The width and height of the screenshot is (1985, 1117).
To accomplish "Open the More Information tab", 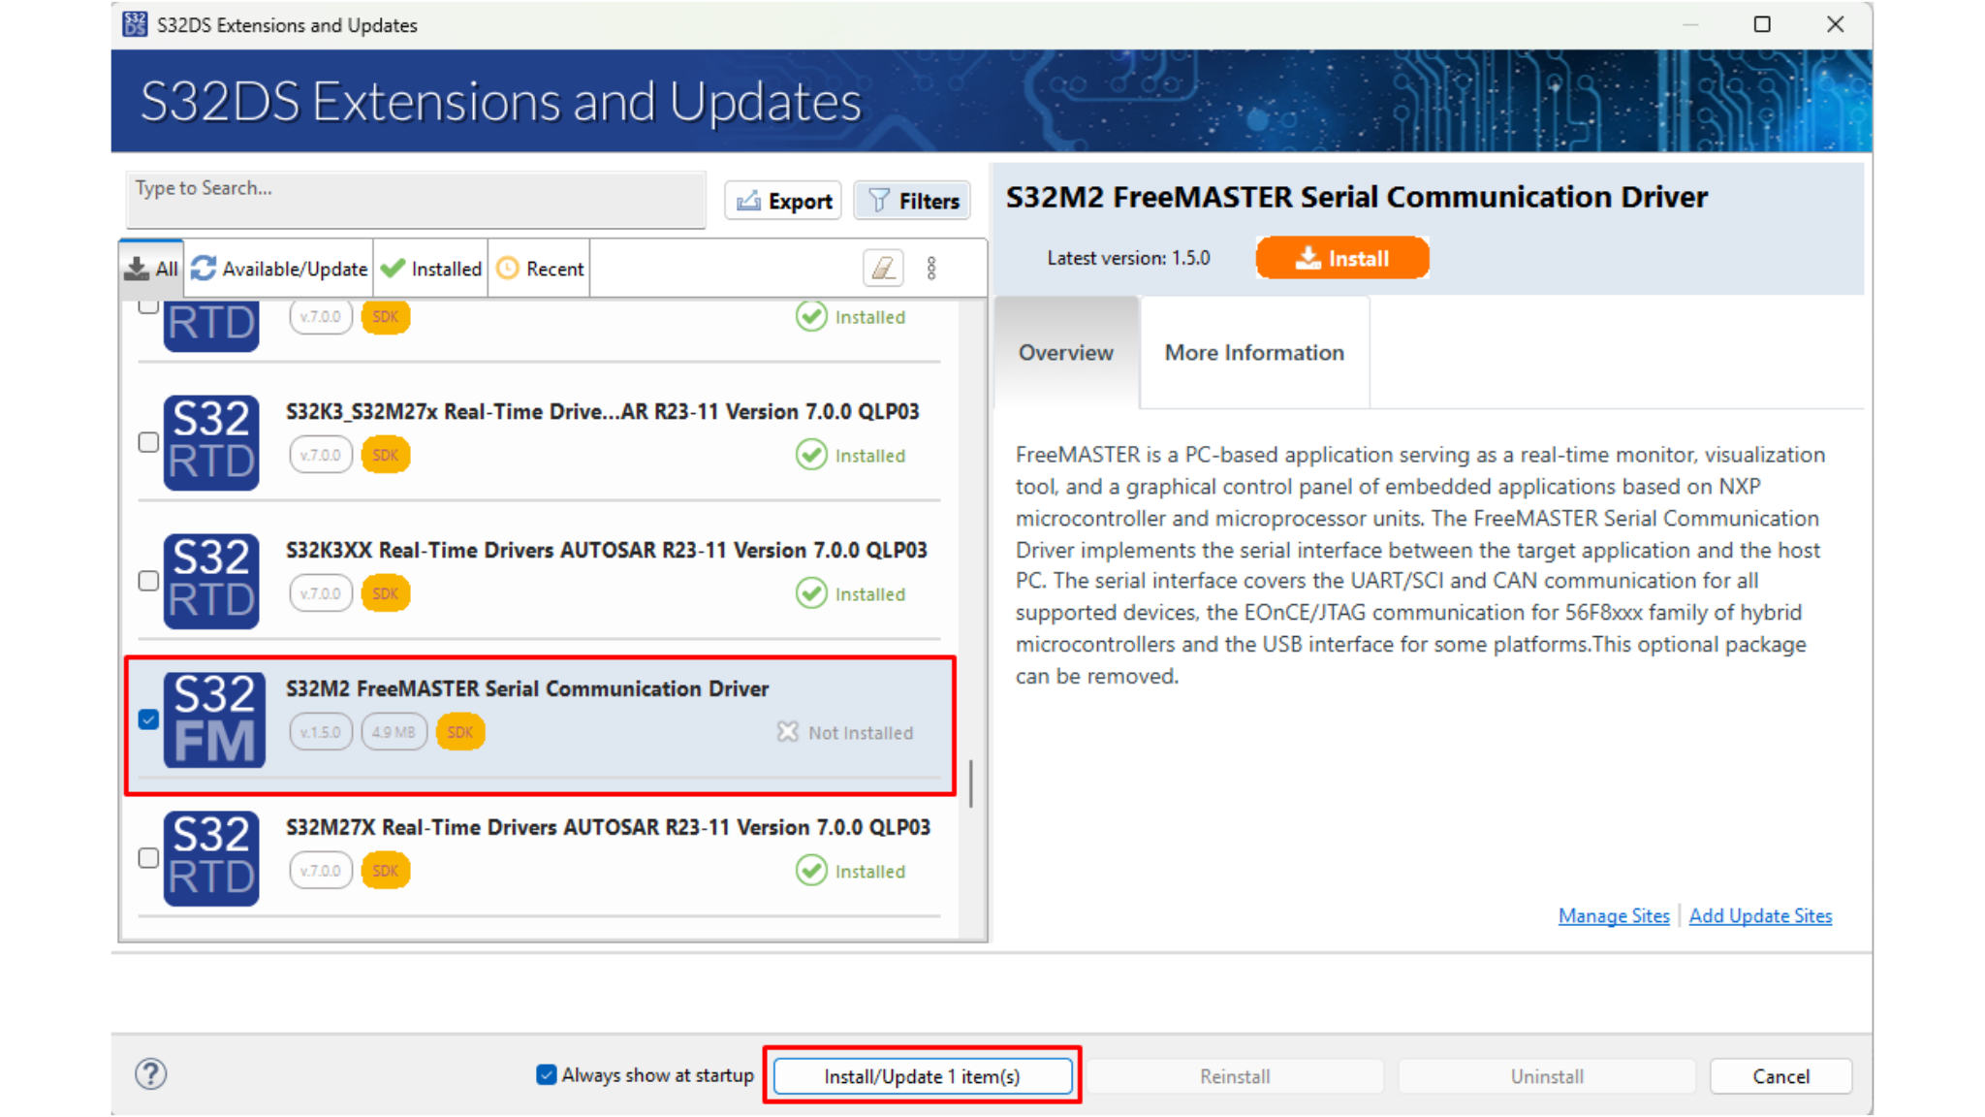I will 1254,353.
